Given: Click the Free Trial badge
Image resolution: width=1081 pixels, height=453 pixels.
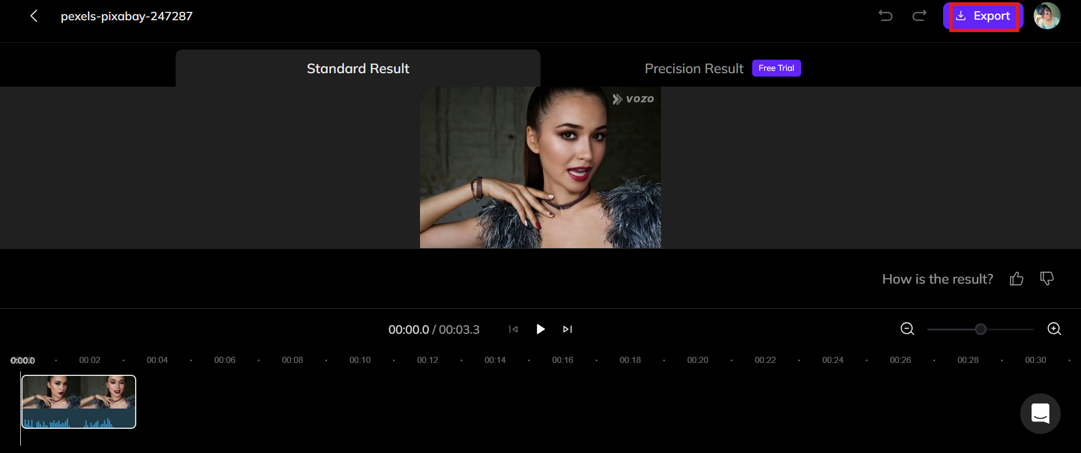Looking at the screenshot, I should tap(776, 68).
